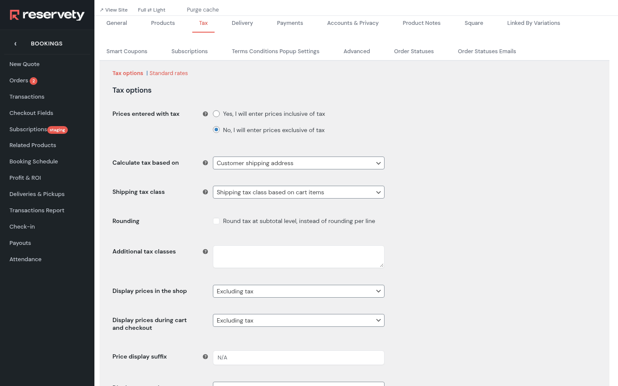The width and height of the screenshot is (618, 386).
Task: Open Calculate tax based on dropdown
Action: (299, 163)
